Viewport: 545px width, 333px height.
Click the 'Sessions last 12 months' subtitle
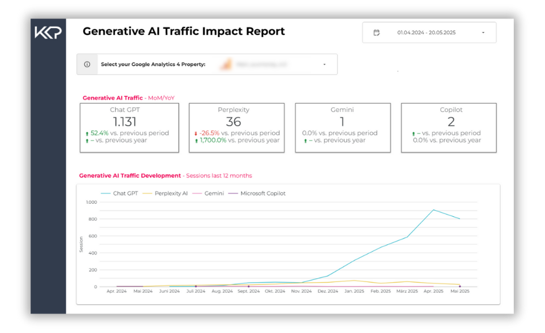[219, 176]
